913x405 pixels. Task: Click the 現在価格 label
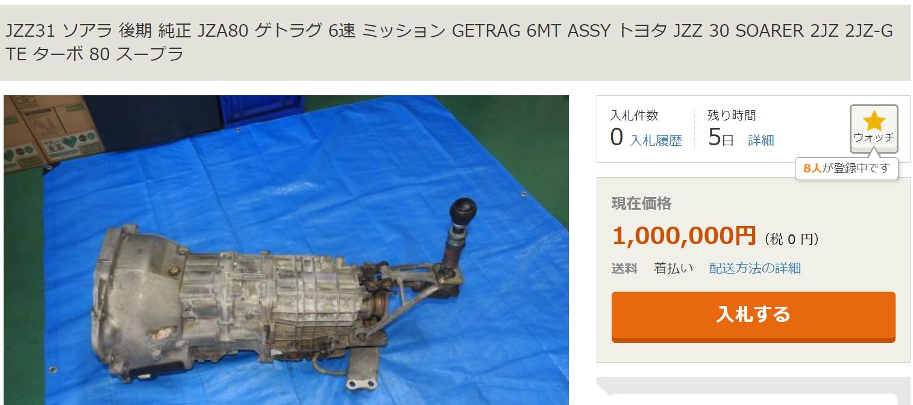coord(642,204)
